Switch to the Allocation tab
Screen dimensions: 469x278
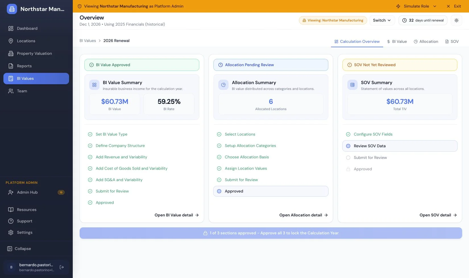(x=426, y=42)
